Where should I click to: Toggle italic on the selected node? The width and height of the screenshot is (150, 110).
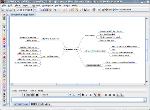(81, 10)
